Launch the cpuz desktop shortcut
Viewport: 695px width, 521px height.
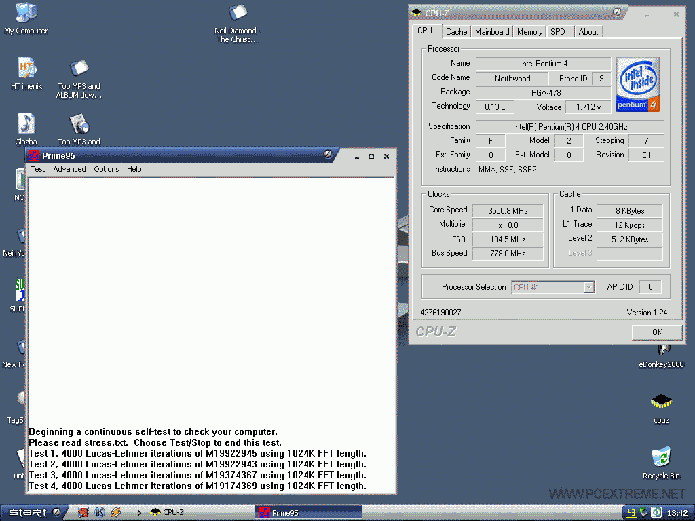pos(661,402)
